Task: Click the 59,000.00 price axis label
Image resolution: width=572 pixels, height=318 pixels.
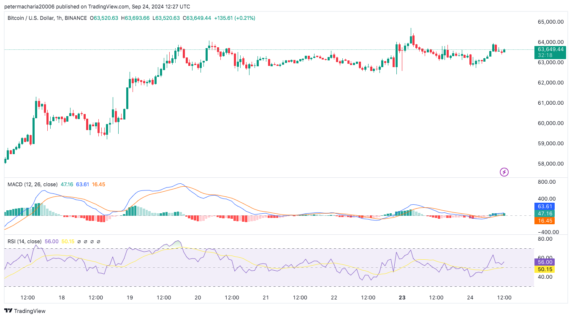Action: click(x=550, y=144)
